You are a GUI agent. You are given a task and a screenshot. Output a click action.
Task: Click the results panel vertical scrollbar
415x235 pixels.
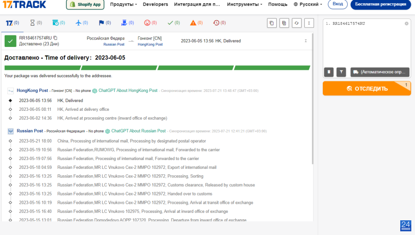point(313,99)
